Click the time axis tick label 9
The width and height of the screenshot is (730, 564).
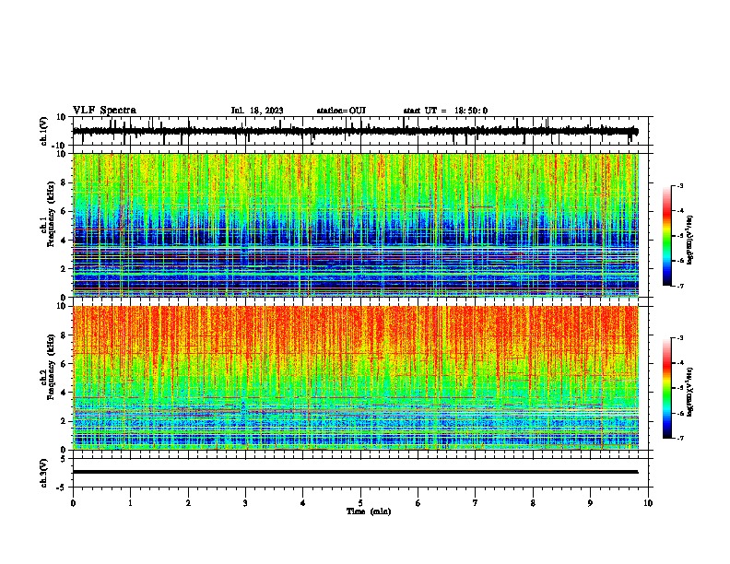[x=590, y=503]
